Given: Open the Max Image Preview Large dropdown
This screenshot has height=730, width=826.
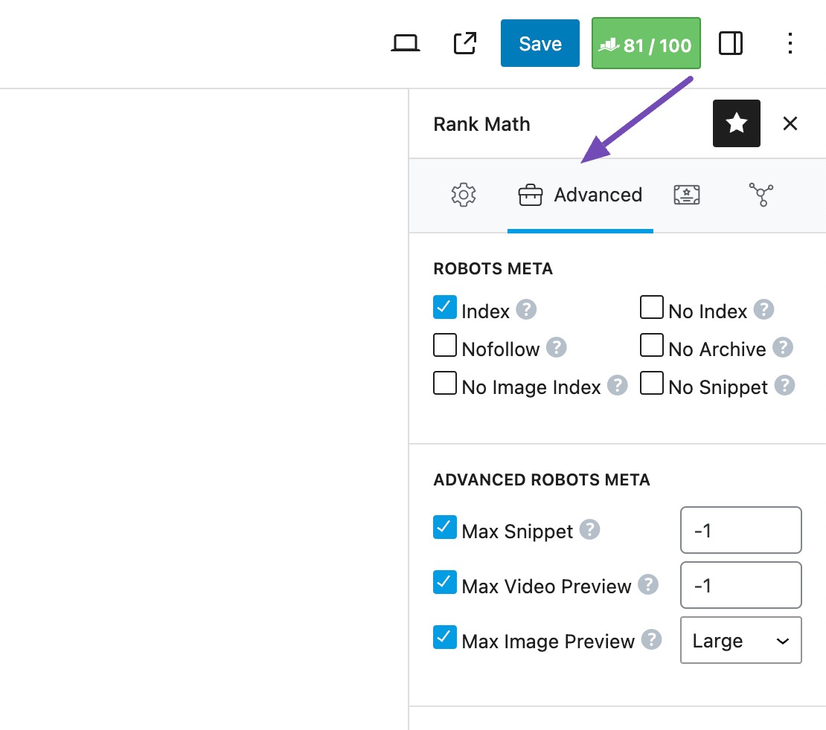Looking at the screenshot, I should (740, 640).
